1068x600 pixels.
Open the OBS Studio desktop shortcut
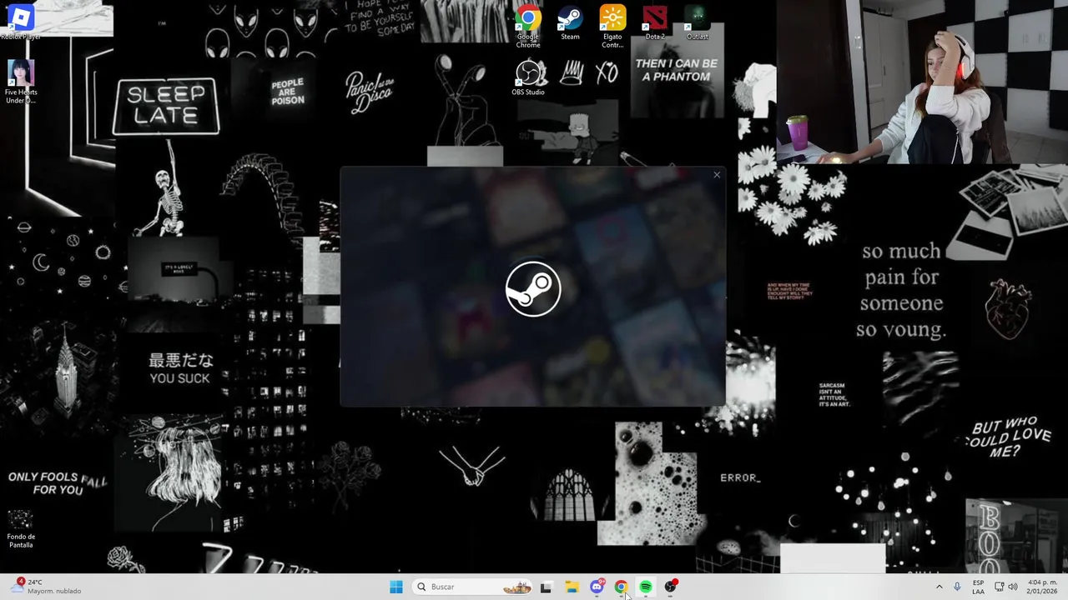(x=528, y=78)
